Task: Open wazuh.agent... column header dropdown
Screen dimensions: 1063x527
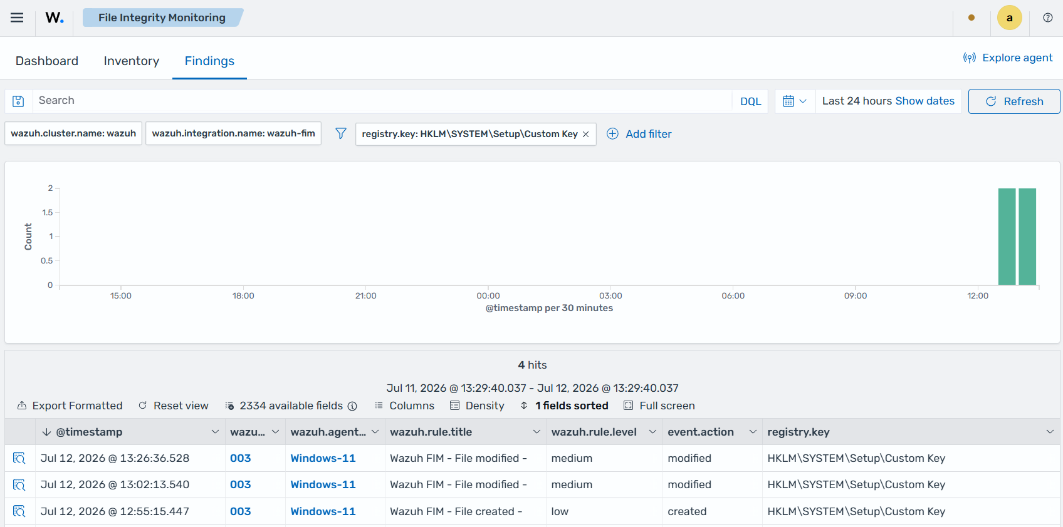Action: (x=375, y=432)
